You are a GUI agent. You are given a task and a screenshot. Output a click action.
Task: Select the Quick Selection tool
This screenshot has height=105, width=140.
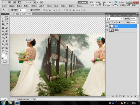(6, 21)
